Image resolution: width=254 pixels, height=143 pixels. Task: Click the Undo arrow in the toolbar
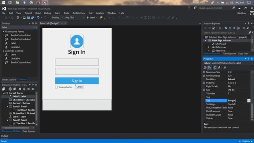pyautogui.click(x=38, y=17)
